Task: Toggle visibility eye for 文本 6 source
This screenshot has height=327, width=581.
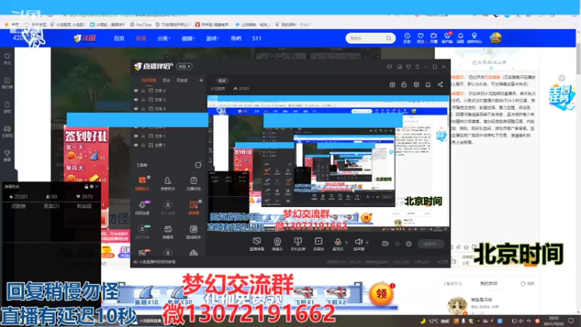Action: tap(136, 90)
